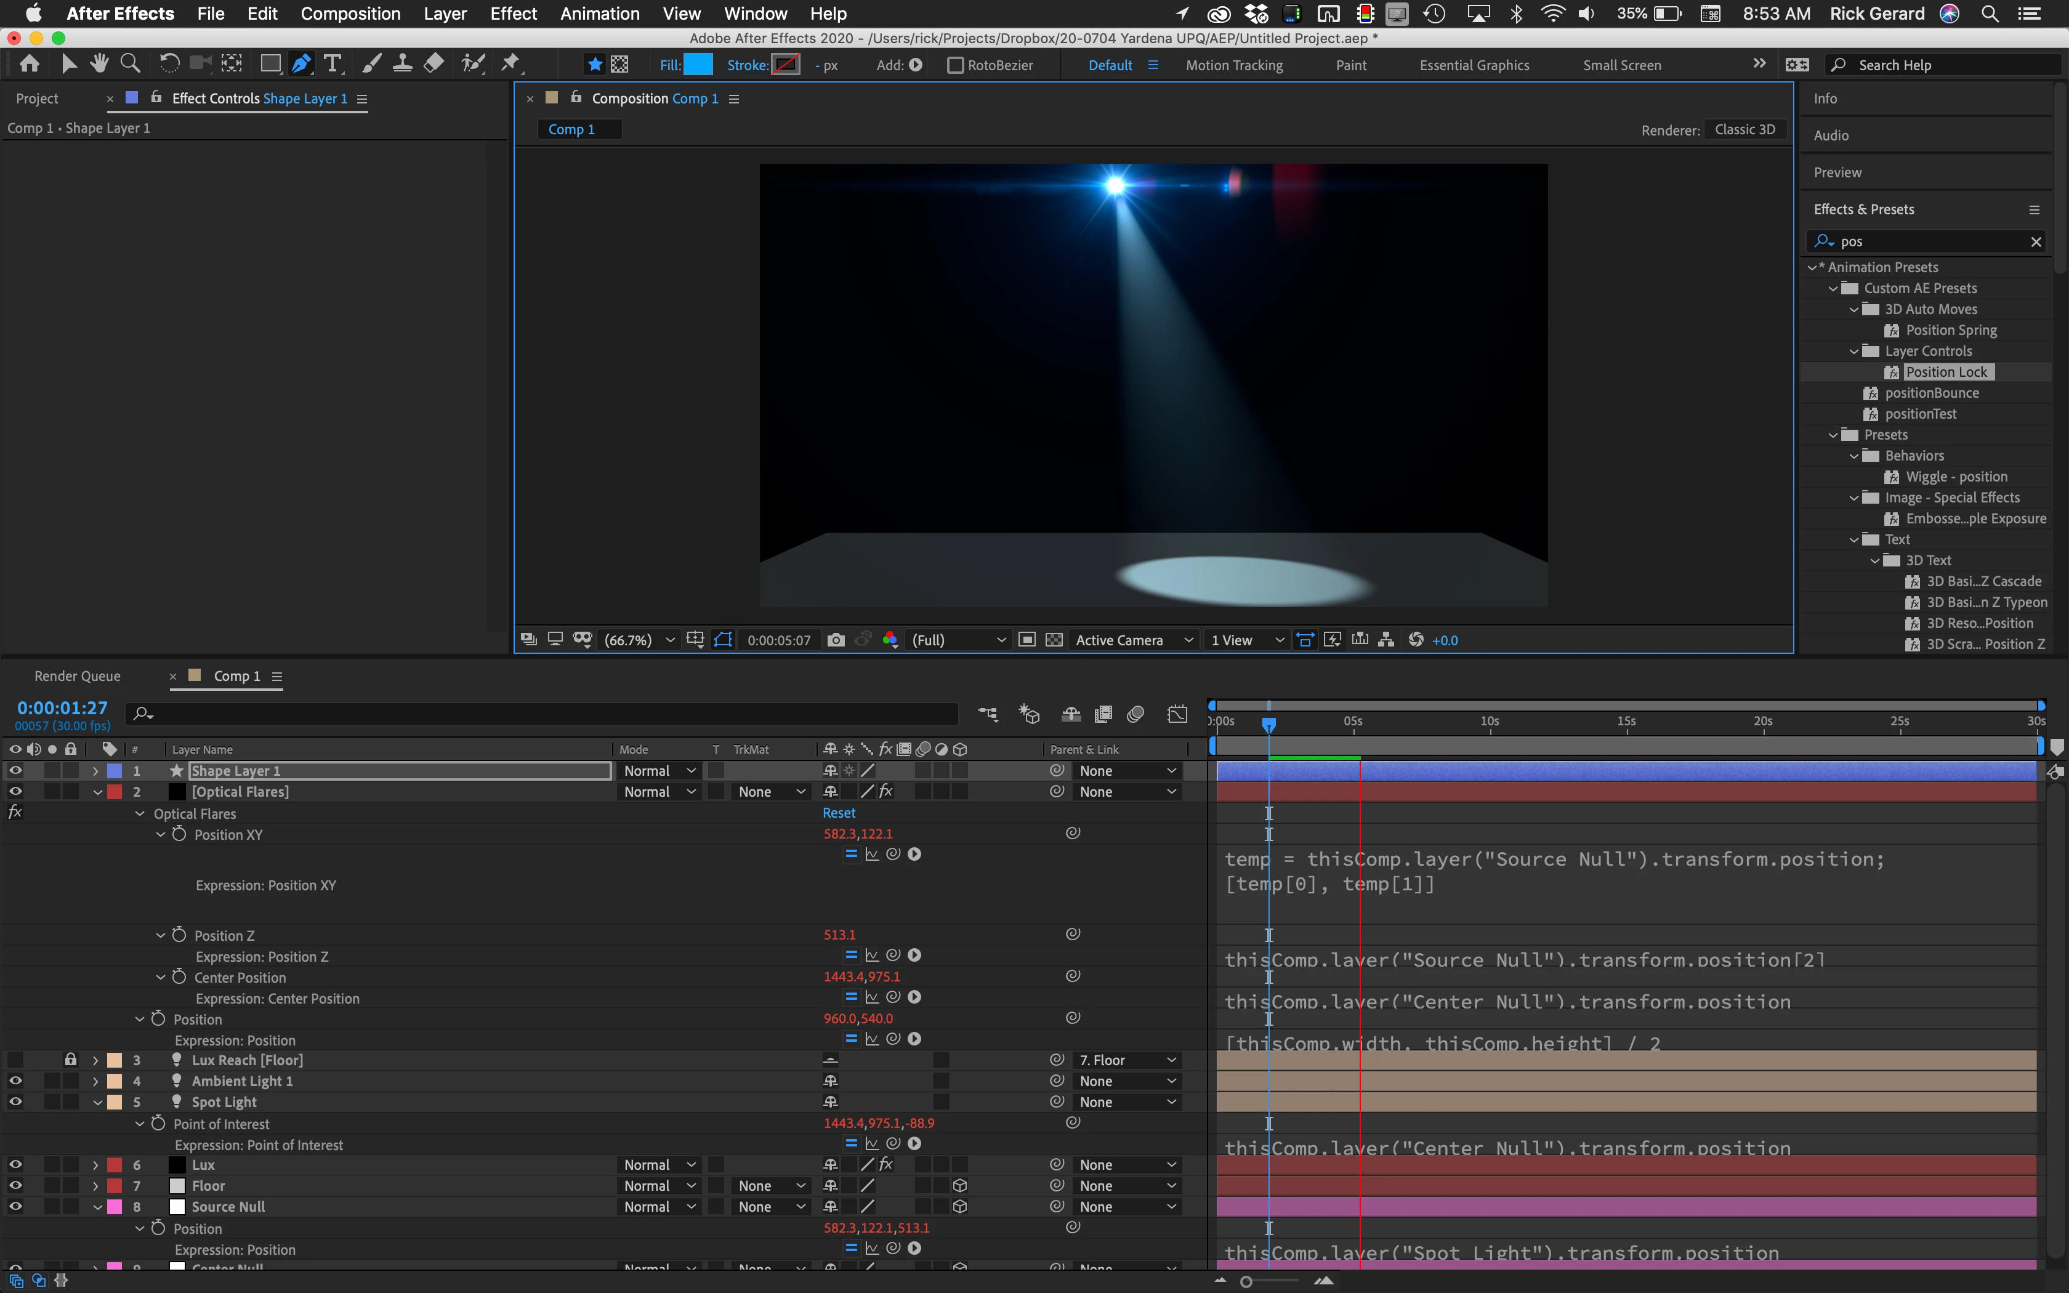Viewport: 2069px width, 1293px height.
Task: Open blending mode dropdown for Lux layer
Action: pos(658,1165)
